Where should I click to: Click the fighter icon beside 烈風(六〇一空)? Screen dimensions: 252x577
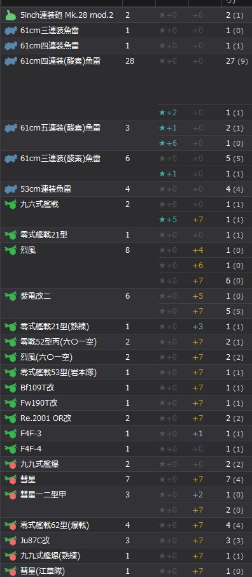tap(11, 357)
